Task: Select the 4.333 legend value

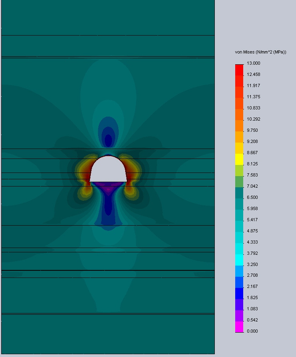Action: 252,242
